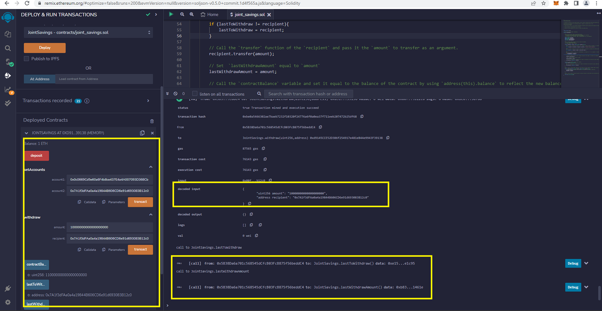Show Transactions recorded info icon
The width and height of the screenshot is (602, 311).
pos(87,101)
